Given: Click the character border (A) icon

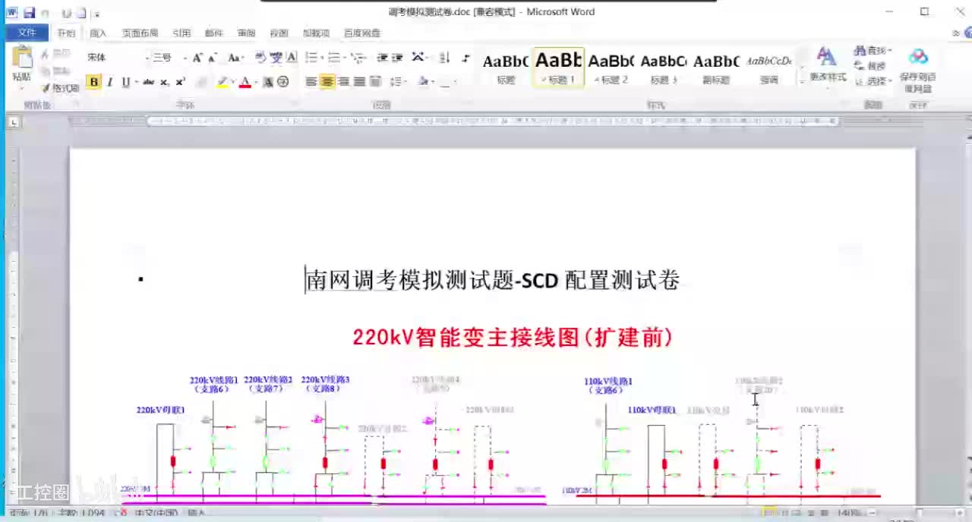Looking at the screenshot, I should (292, 58).
